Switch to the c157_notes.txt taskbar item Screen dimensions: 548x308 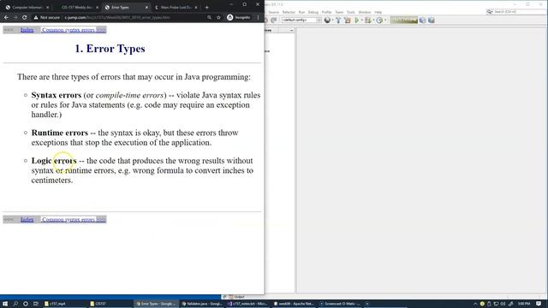[247, 304]
